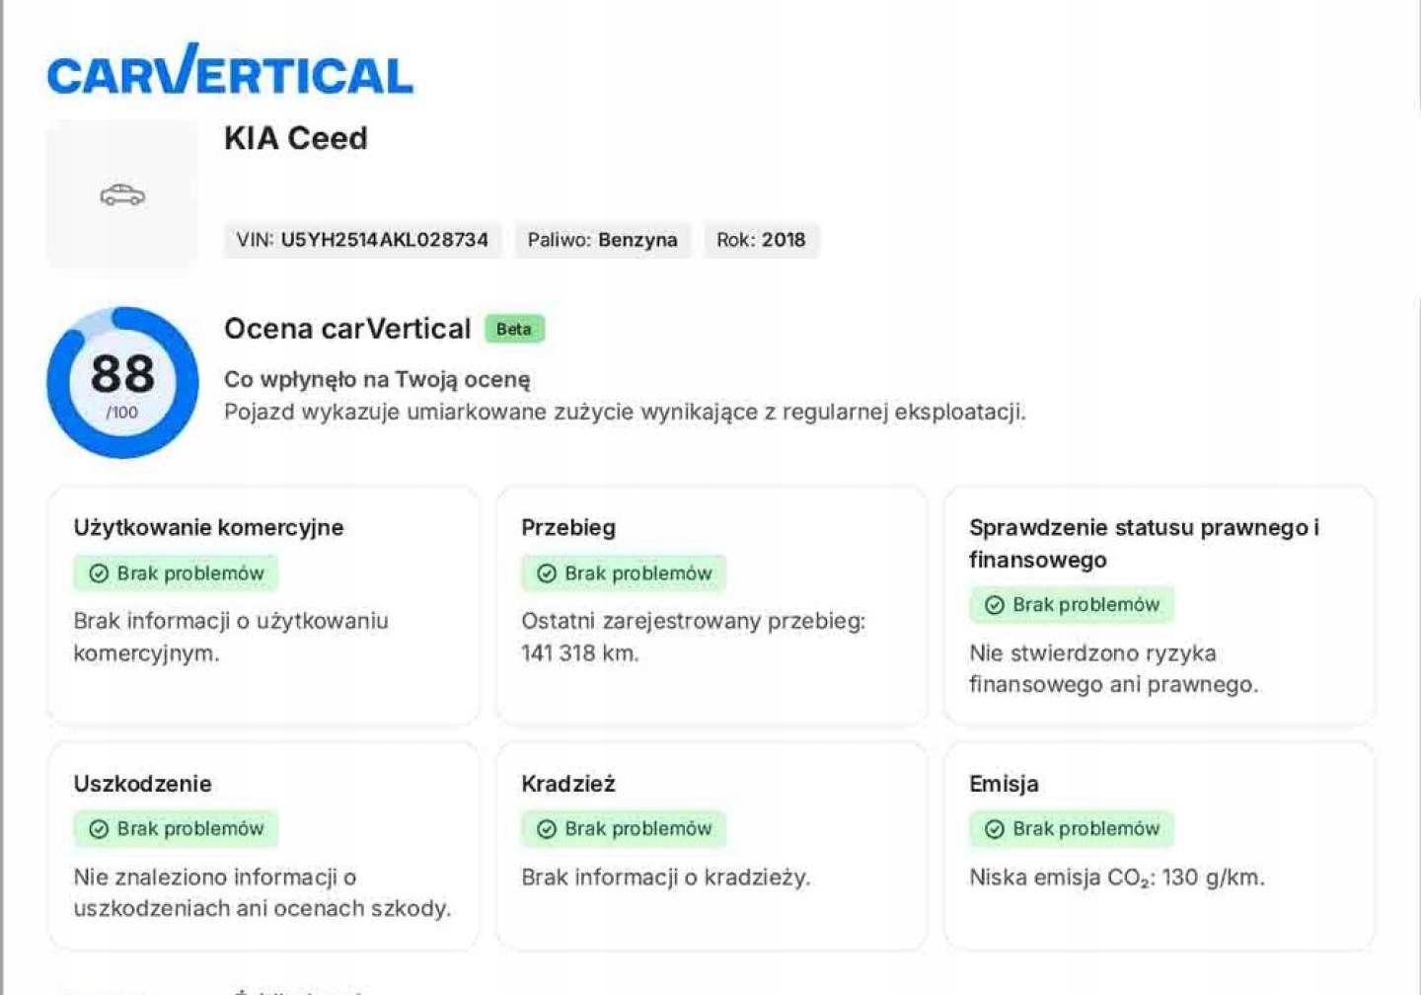
Task: Click the Rok: 2018 chip
Action: tap(761, 240)
